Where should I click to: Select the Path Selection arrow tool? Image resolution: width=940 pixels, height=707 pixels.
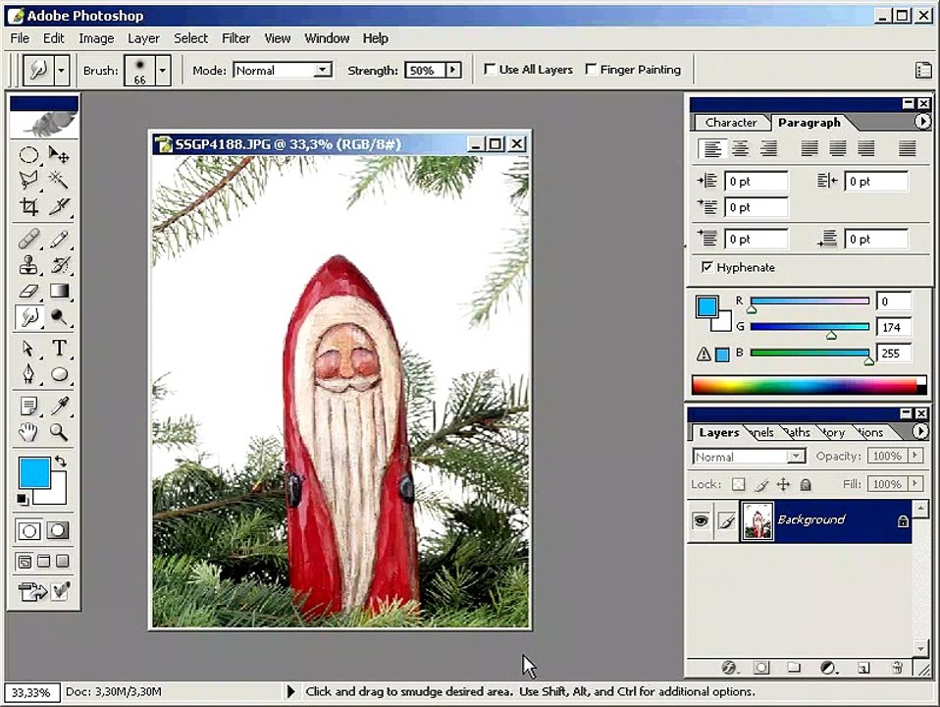click(x=28, y=348)
